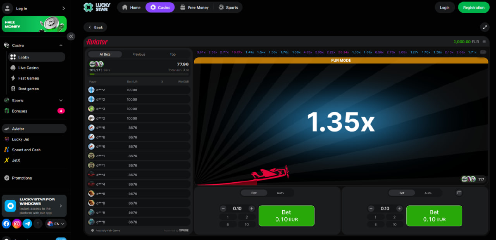Select the Casino tab in top navigation
This screenshot has width=496, height=240.
[160, 7]
